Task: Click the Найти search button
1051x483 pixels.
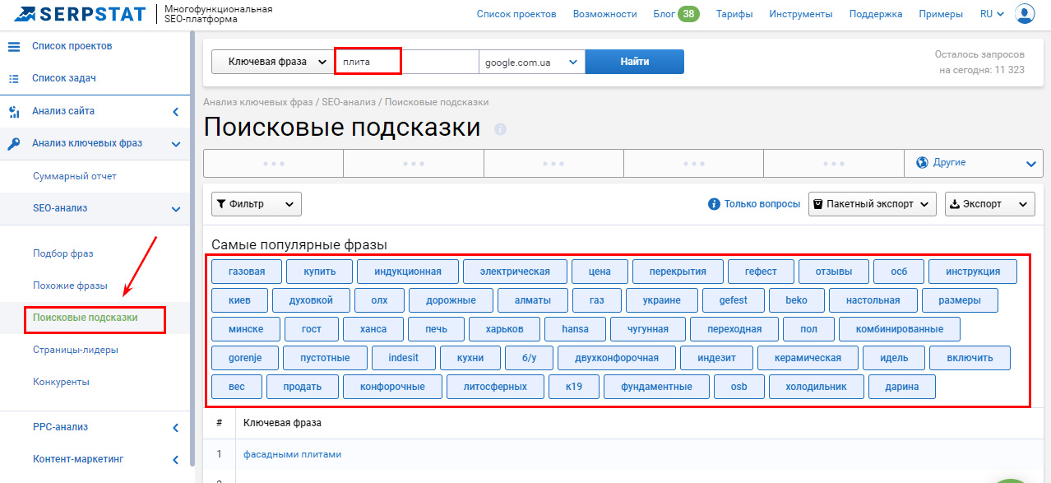Action: pos(635,62)
